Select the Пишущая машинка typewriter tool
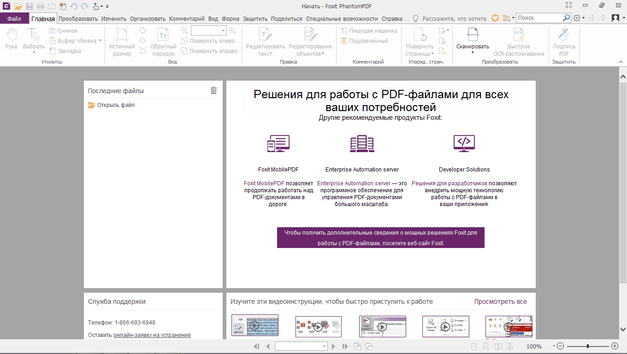627x354 pixels. [368, 31]
